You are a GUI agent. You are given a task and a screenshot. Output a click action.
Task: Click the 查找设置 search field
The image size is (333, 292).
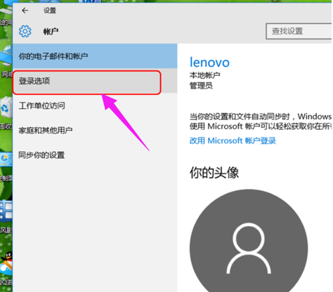(299, 31)
